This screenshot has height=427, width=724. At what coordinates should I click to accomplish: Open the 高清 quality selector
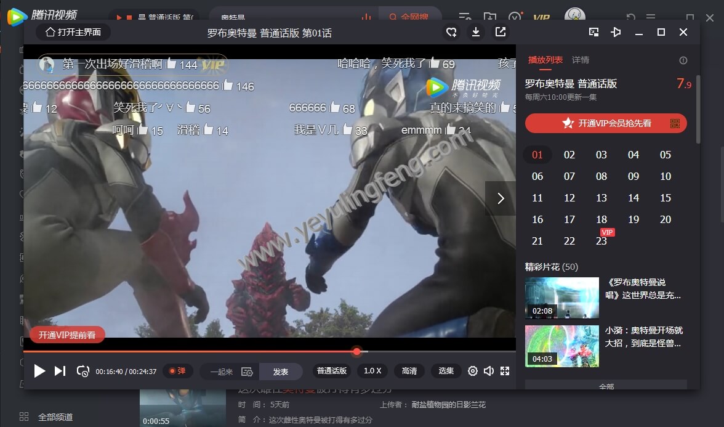409,371
